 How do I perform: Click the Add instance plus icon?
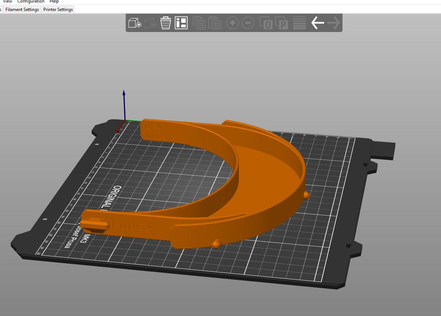[233, 23]
